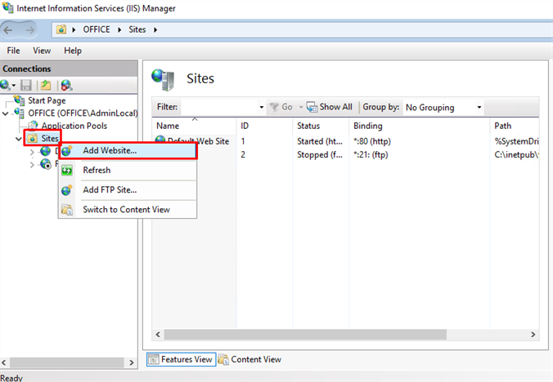Click the sites list scroll right arrow
Viewport: 553px width, 382px height.
(533, 335)
